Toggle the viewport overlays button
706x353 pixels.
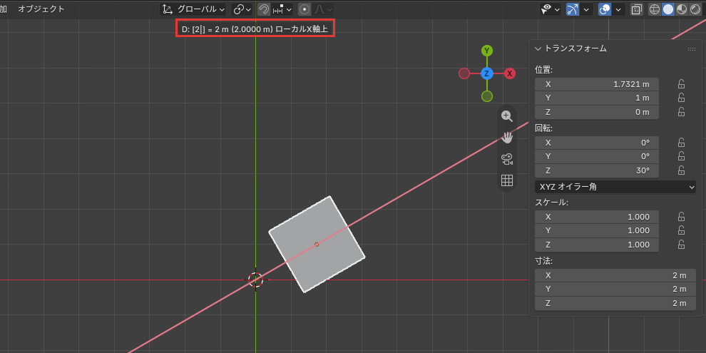point(604,9)
